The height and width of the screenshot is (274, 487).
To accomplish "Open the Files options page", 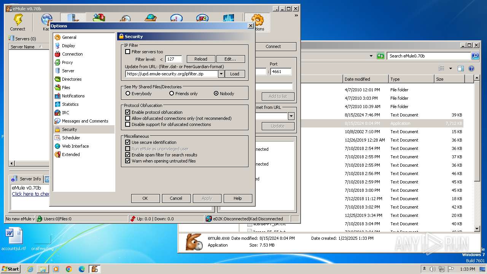I will click(x=66, y=88).
